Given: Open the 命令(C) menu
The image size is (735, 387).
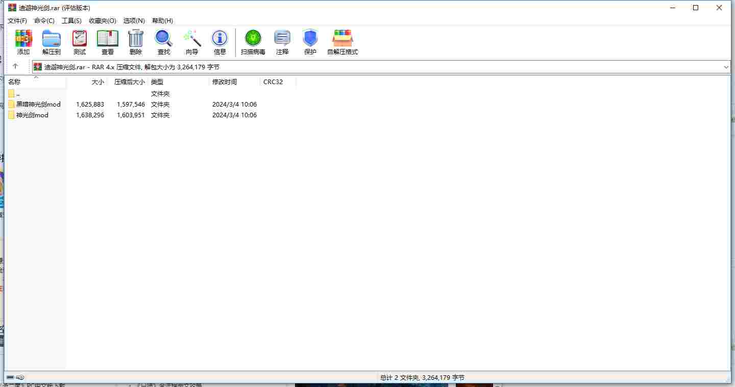Looking at the screenshot, I should point(44,20).
